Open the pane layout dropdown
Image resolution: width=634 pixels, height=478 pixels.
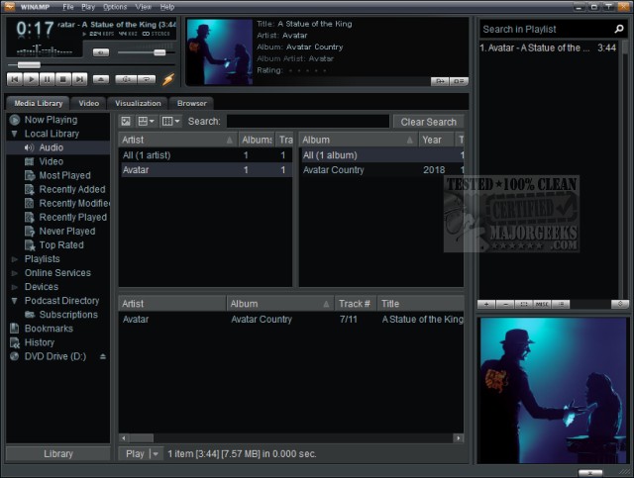coord(146,121)
